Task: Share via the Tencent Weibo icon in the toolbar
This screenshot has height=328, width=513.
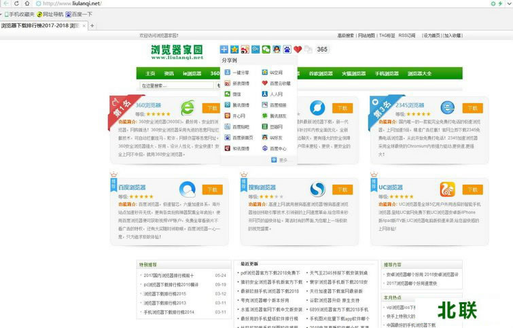Action: tap(255, 50)
